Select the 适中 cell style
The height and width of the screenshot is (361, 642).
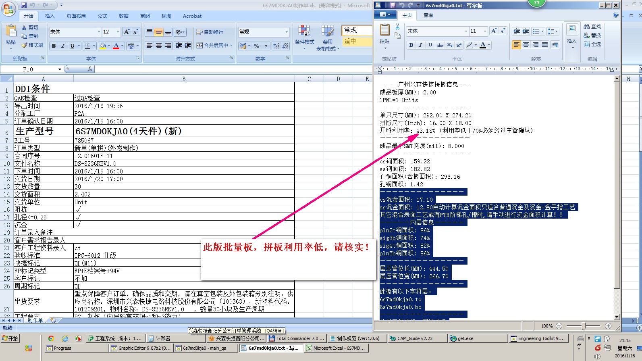pyautogui.click(x=357, y=42)
